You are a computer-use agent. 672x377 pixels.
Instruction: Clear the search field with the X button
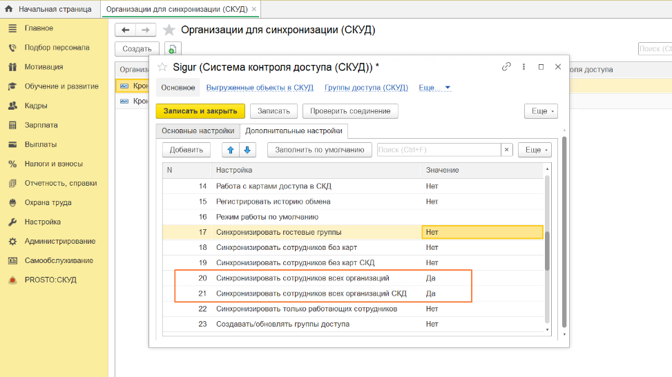[x=507, y=150]
